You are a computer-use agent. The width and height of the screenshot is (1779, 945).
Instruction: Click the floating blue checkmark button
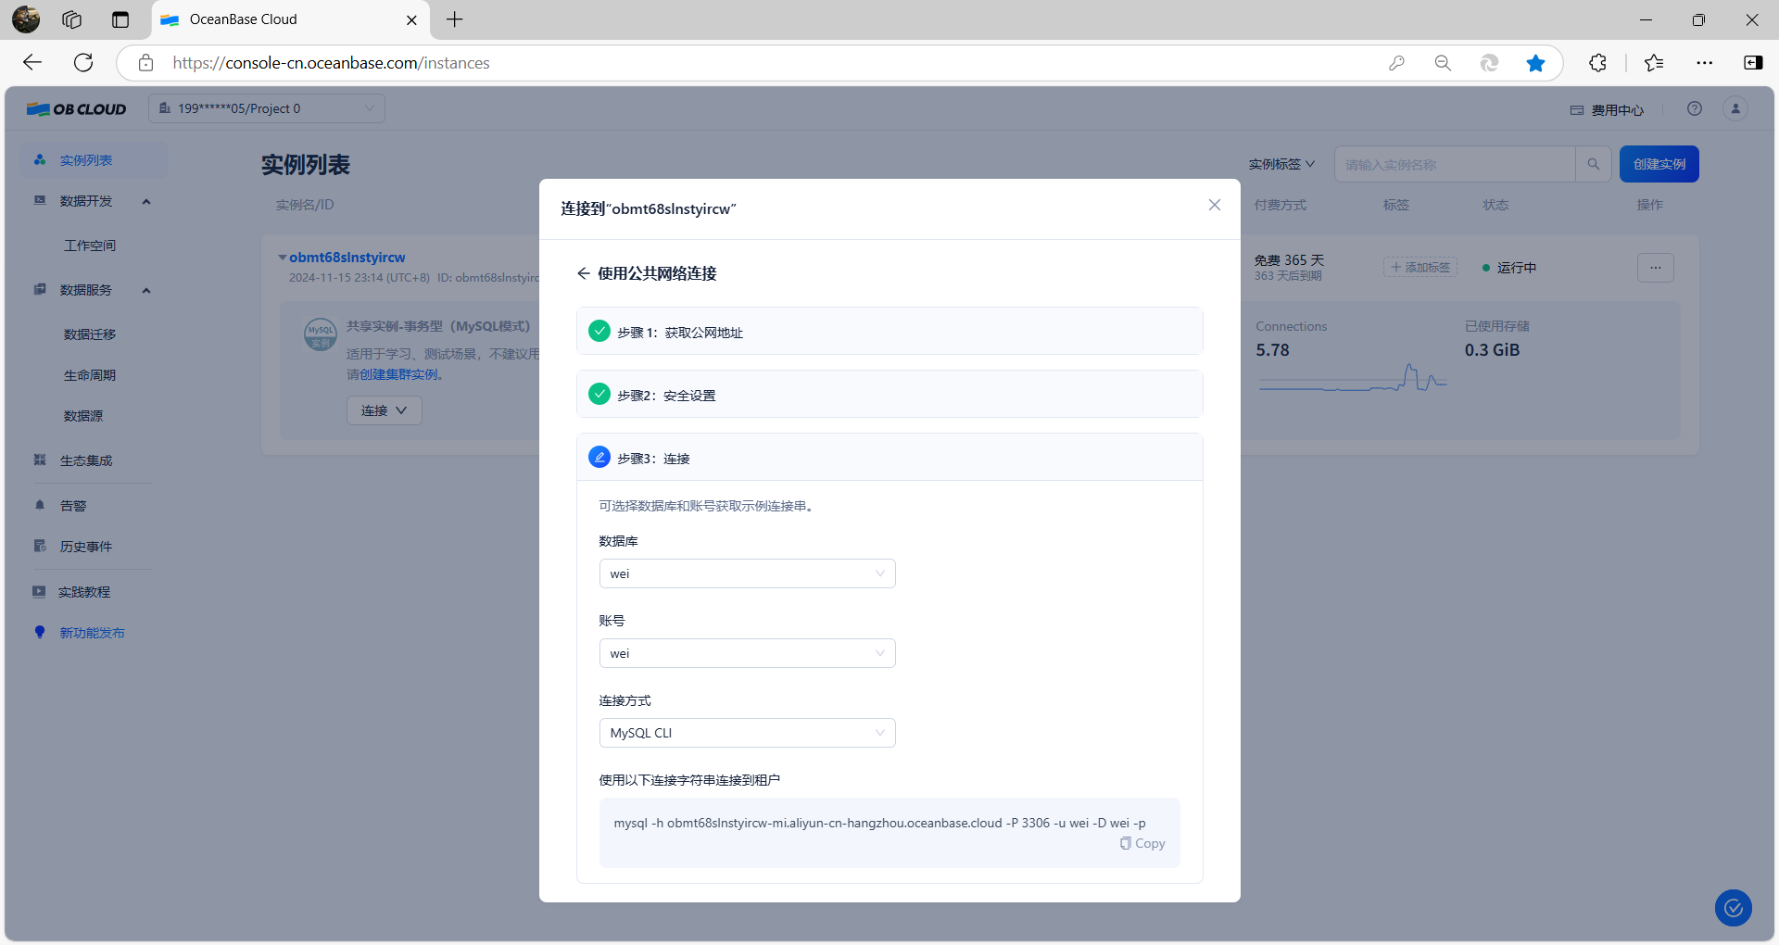coord(1734,908)
